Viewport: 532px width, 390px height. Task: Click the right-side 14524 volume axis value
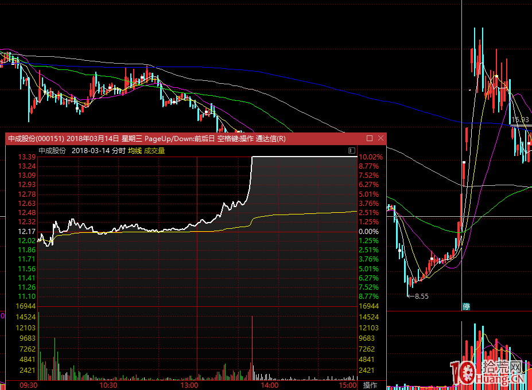coord(369,317)
